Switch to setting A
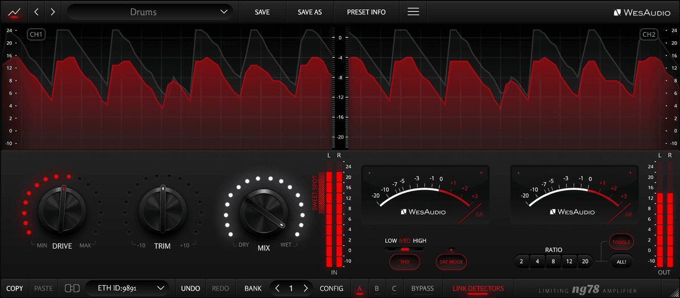 pyautogui.click(x=359, y=288)
